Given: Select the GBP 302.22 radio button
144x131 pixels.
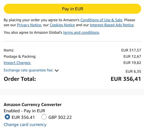Looking at the screenshot, I should tap(44, 117).
